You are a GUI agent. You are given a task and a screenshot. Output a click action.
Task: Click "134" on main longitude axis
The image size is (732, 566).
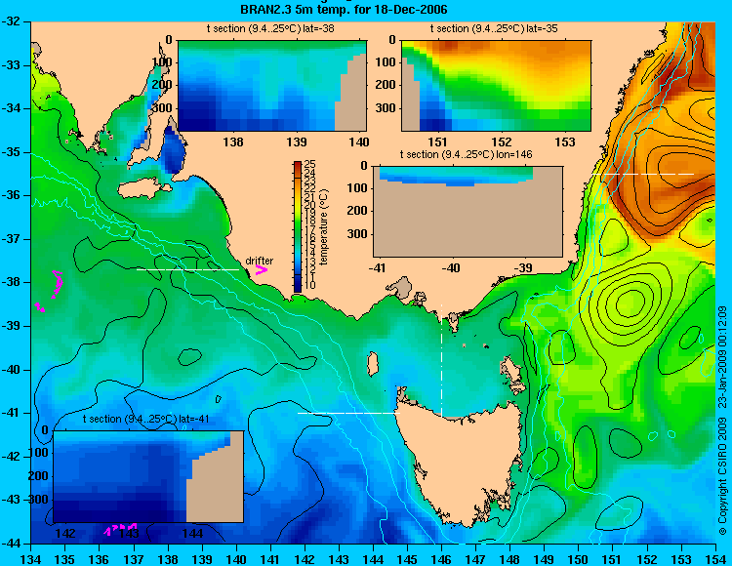tap(31, 559)
